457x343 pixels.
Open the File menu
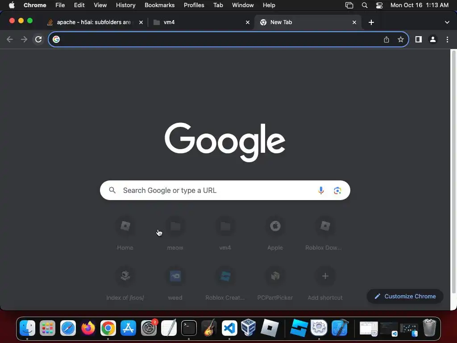coord(60,5)
